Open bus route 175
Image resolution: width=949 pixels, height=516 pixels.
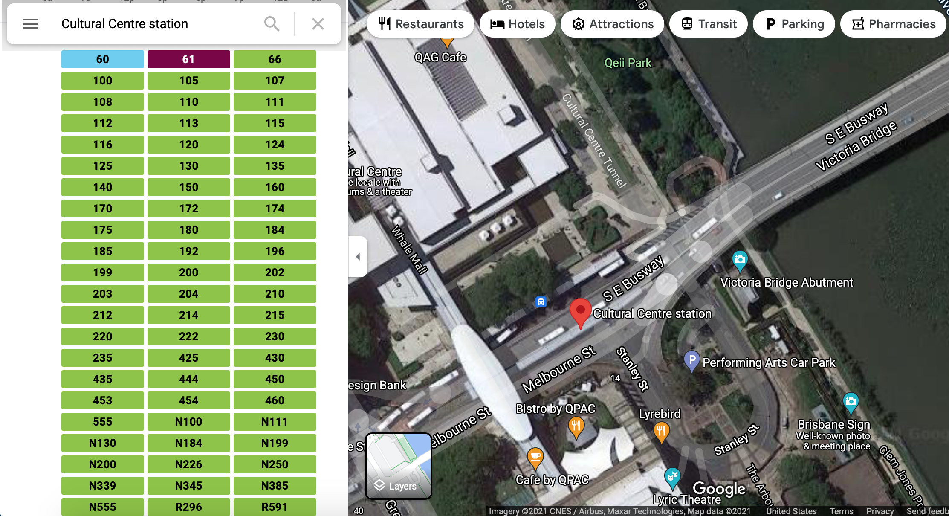point(103,230)
